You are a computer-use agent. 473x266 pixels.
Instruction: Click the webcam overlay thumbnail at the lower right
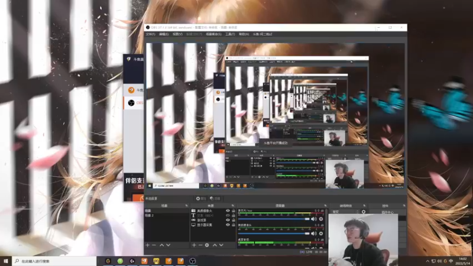(x=363, y=240)
